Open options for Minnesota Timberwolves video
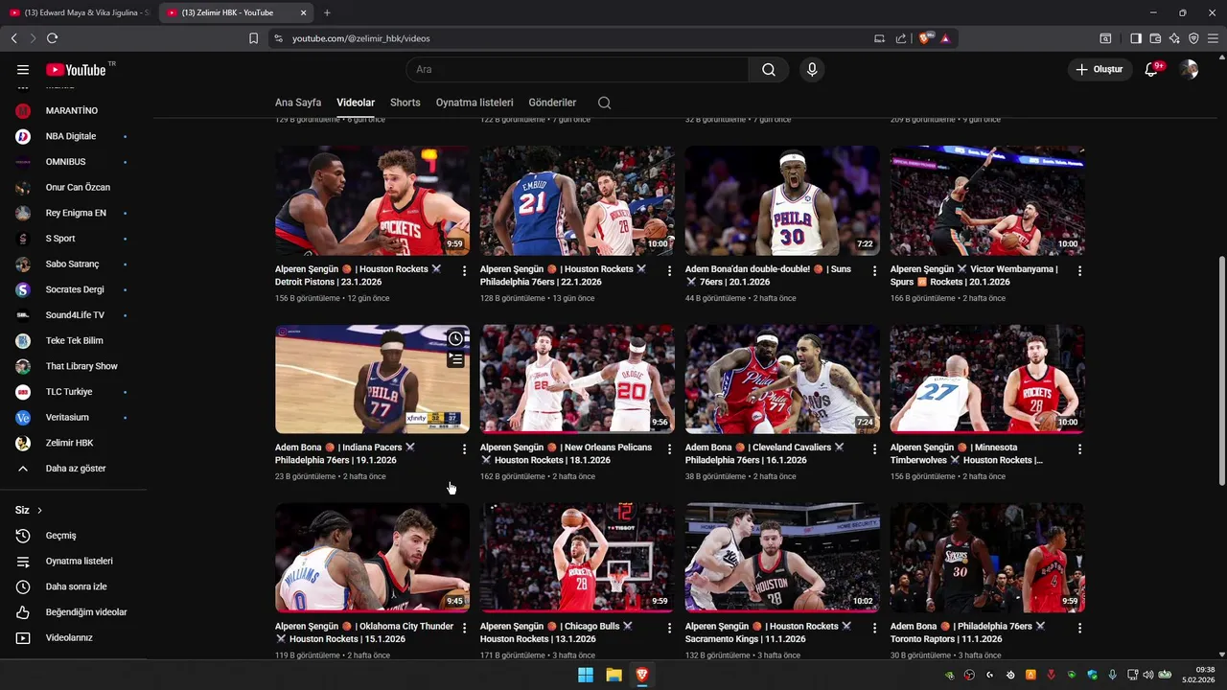The height and width of the screenshot is (690, 1227). pyautogui.click(x=1079, y=449)
